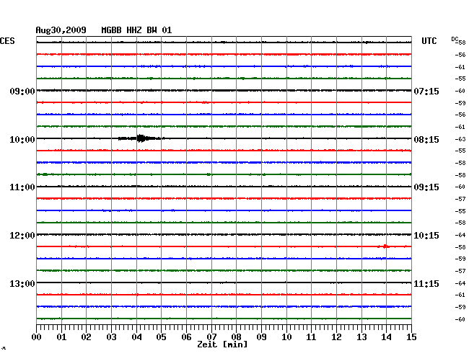Click the 11:15 UTC time label
469x356 pixels.
tap(426, 283)
